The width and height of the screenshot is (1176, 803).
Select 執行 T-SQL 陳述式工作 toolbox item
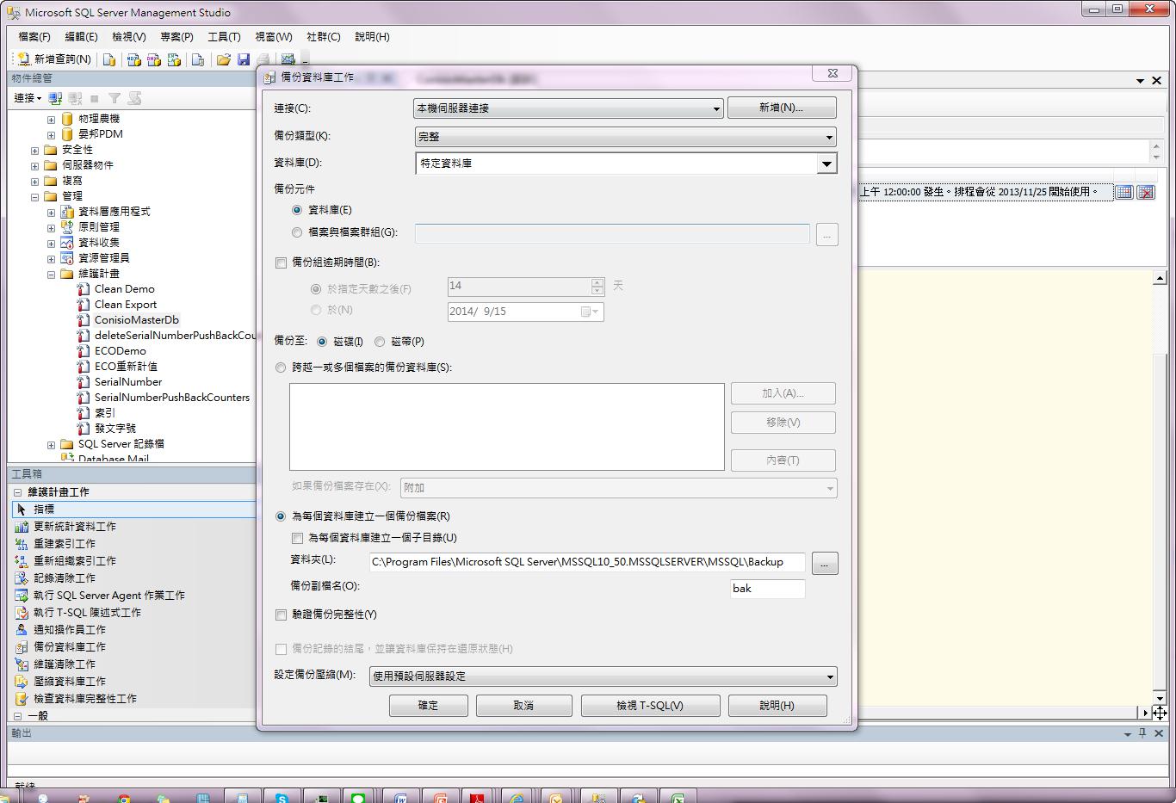pos(87,612)
